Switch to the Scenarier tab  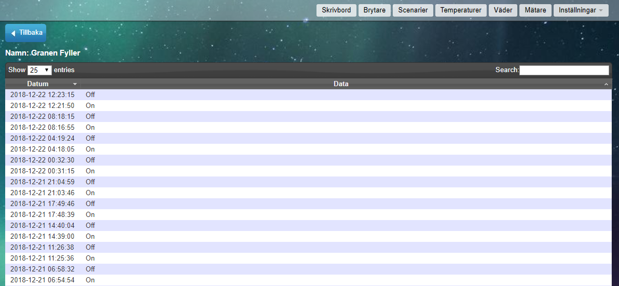pyautogui.click(x=412, y=10)
